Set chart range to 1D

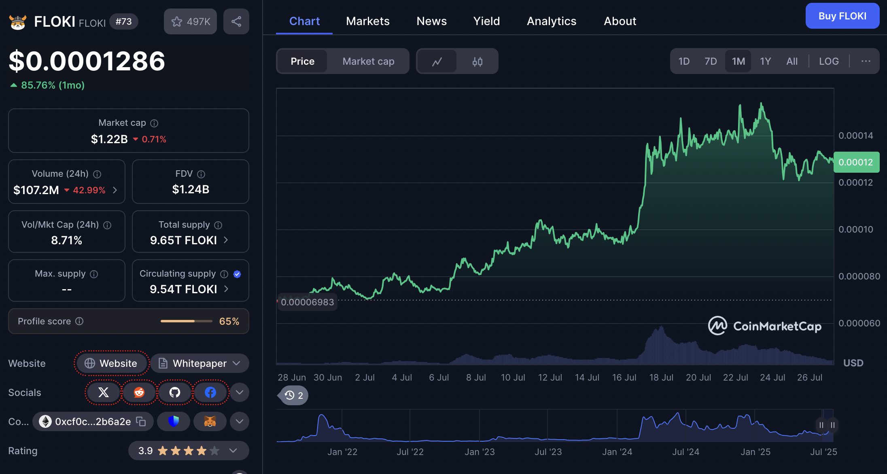(x=684, y=61)
